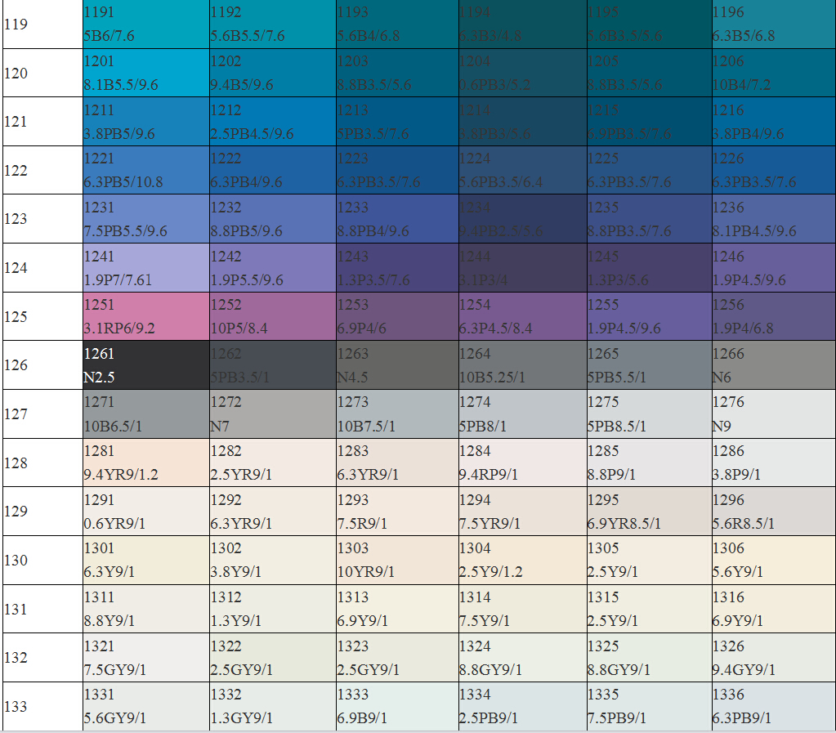Pick dark swatch 1261 N2.5
836x733 pixels.
click(x=146, y=365)
